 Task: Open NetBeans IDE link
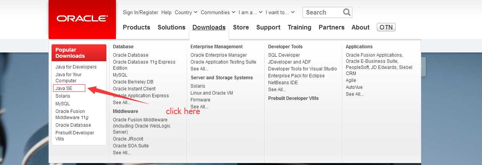click(283, 83)
